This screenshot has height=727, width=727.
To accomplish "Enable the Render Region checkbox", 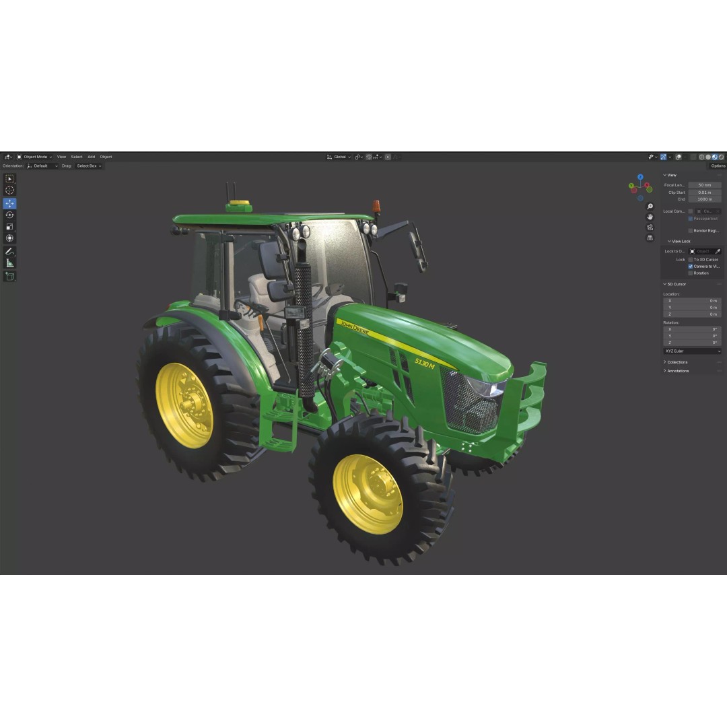I will pos(691,230).
